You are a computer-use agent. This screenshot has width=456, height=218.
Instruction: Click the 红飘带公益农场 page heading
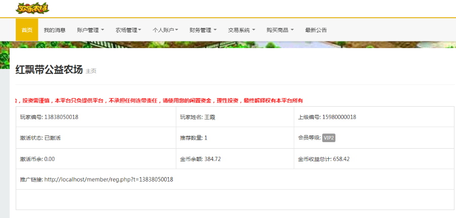click(49, 70)
